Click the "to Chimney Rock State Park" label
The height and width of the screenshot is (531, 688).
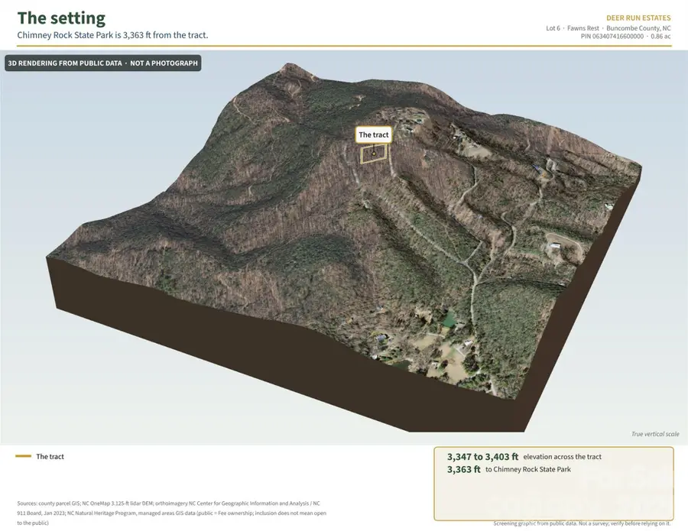click(x=528, y=470)
